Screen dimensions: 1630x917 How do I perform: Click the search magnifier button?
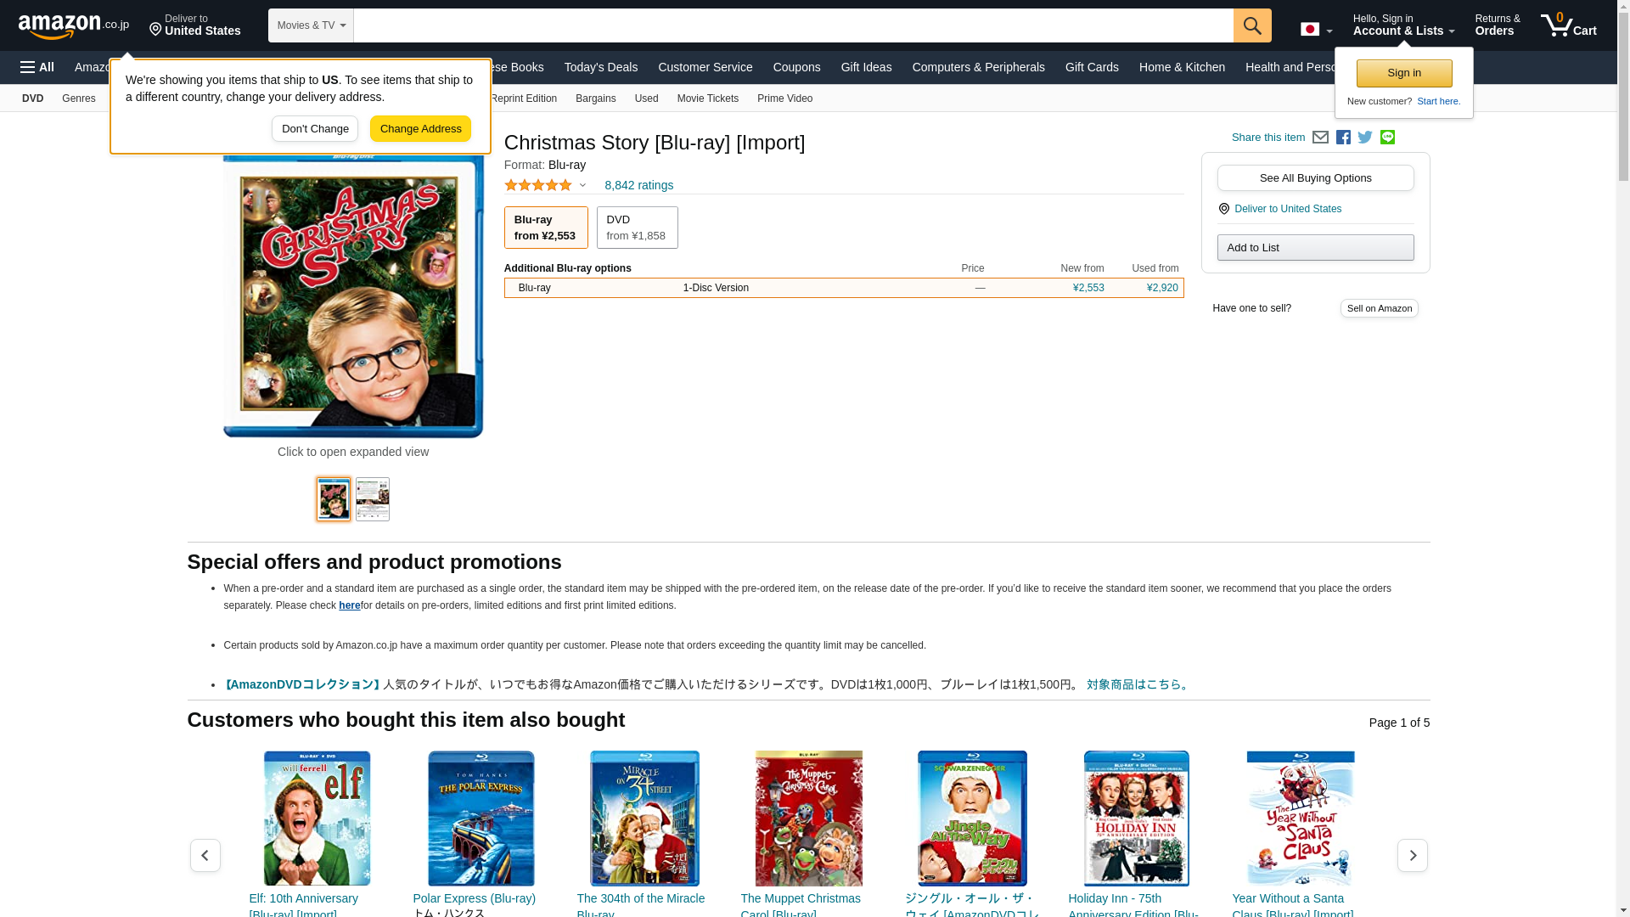pyautogui.click(x=1252, y=25)
